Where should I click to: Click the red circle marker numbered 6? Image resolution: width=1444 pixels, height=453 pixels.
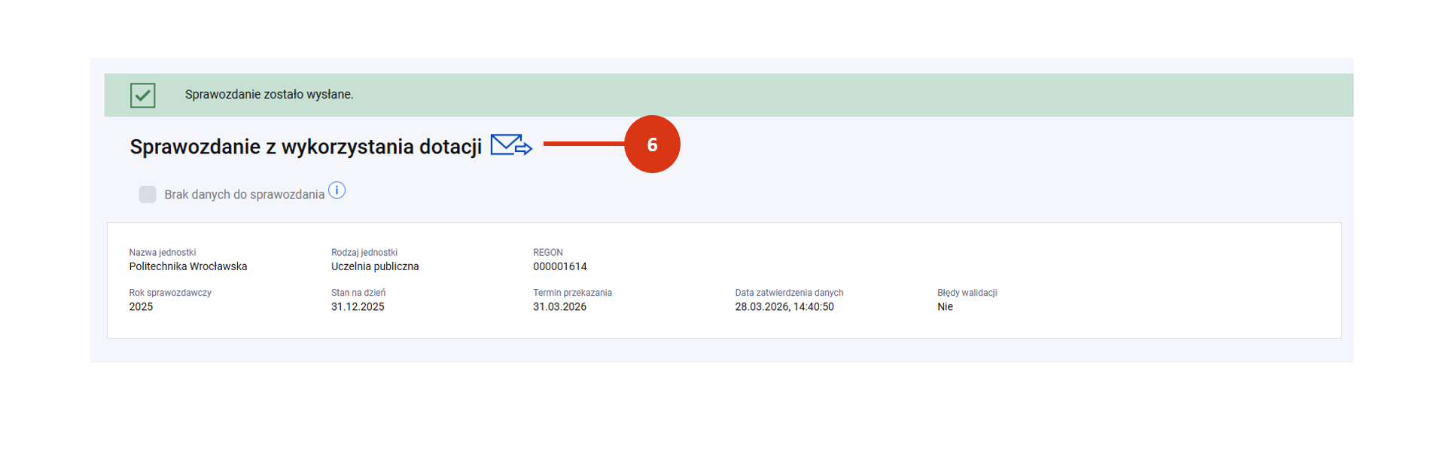pyautogui.click(x=652, y=144)
